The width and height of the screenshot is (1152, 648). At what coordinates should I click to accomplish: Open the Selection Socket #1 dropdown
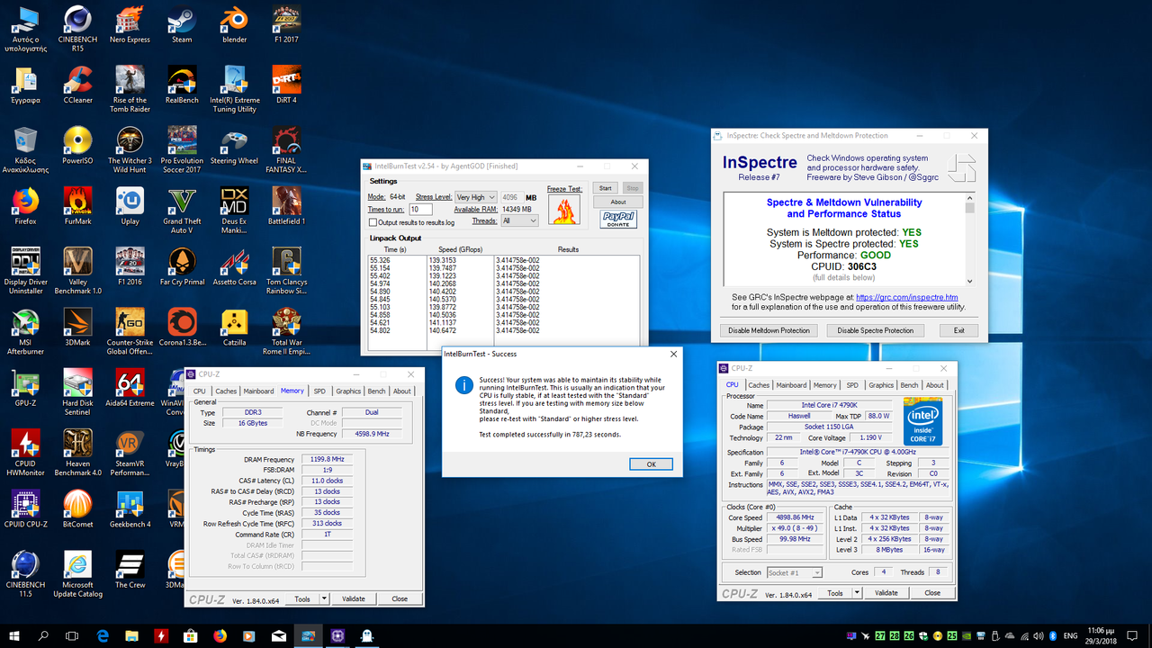click(x=794, y=572)
